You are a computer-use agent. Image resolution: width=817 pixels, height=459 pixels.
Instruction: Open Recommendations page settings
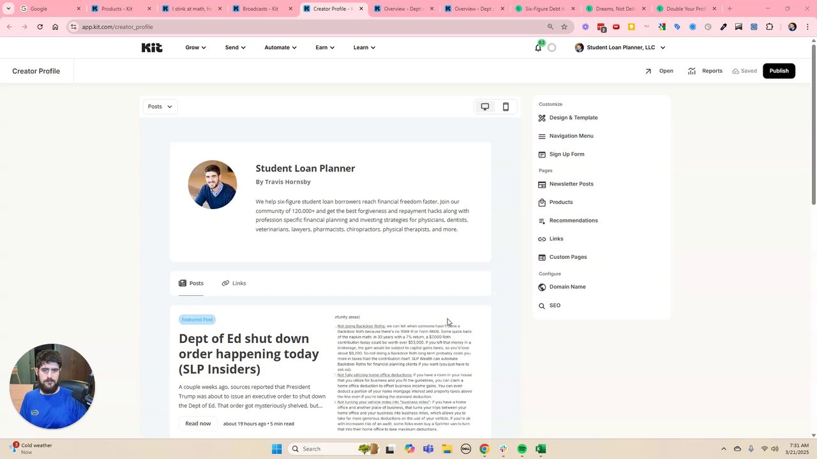click(568, 221)
